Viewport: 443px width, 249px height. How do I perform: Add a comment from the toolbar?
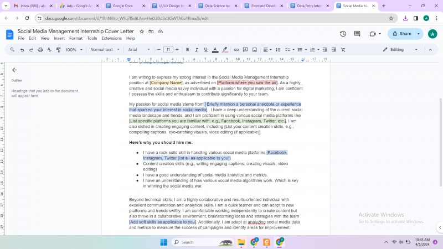pos(245,50)
